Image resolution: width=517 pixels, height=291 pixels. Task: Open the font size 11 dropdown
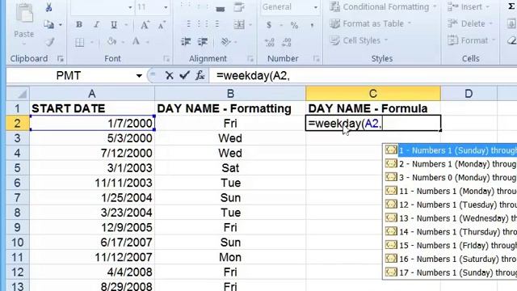click(166, 7)
